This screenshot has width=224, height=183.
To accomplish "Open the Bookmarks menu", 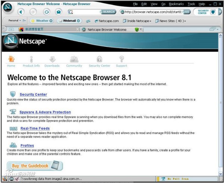I will click(x=176, y=4).
